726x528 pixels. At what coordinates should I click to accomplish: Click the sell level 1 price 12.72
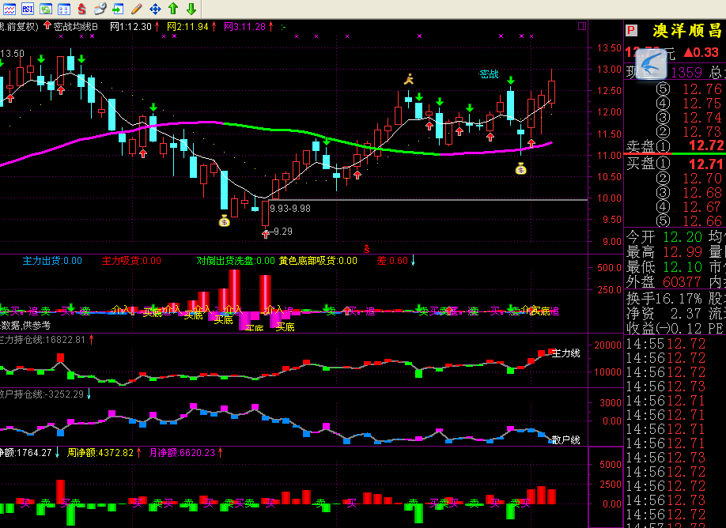[706, 145]
